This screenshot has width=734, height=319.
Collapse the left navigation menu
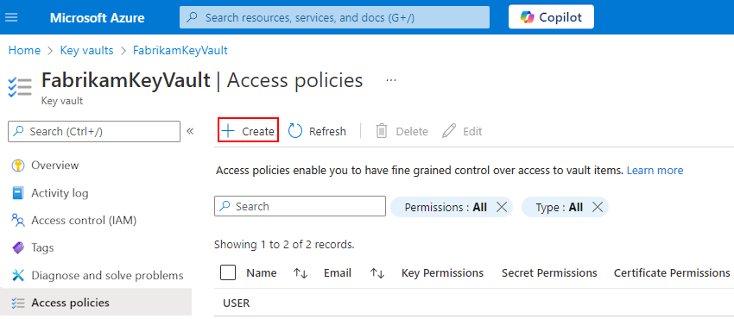tap(190, 131)
